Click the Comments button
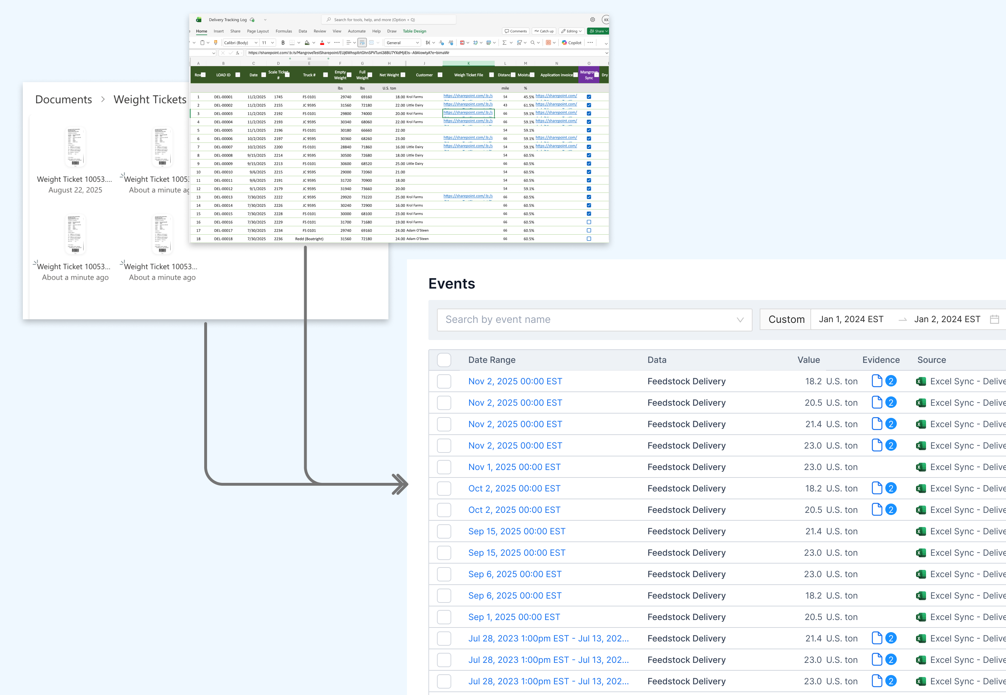1006x695 pixels. [516, 31]
